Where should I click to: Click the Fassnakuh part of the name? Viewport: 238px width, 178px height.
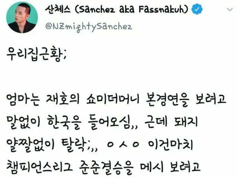click(x=162, y=9)
